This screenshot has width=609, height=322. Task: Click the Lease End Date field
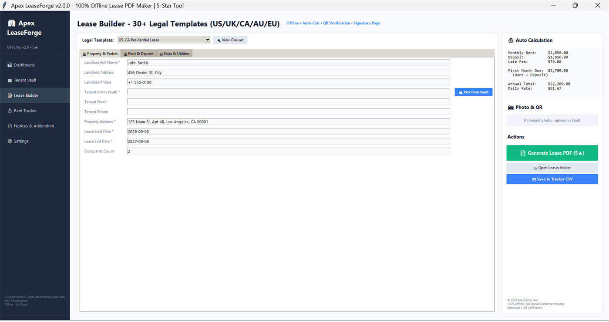288,141
